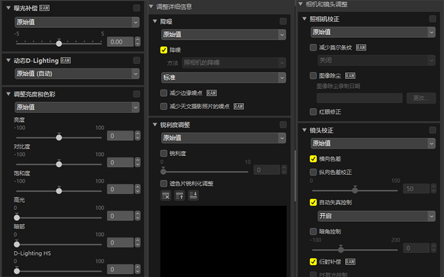Open the 原始值 (自动) D-Lighting dropdown
Viewport: 444px width, 277px height.
click(77, 74)
